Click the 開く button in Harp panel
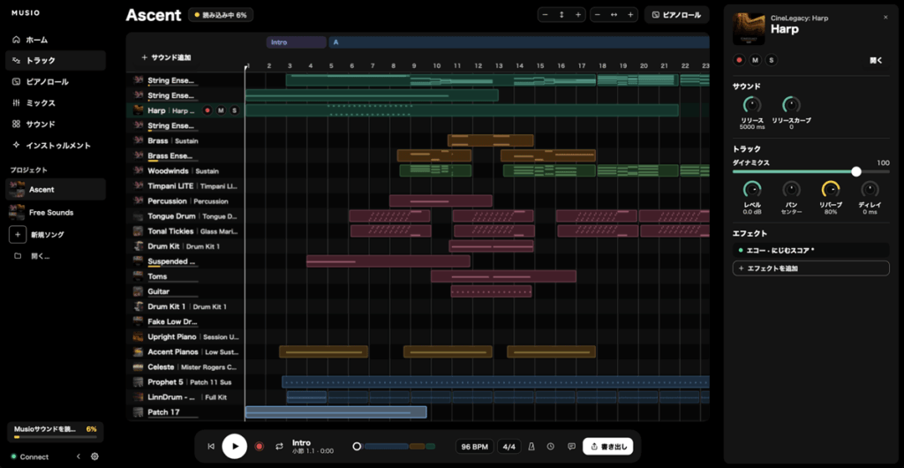Screen dimensions: 904x468 click(877, 60)
